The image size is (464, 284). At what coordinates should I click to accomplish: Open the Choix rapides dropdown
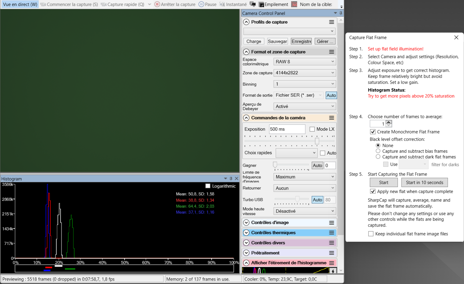296,153
